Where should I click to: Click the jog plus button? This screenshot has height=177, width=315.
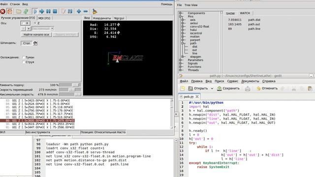(x=29, y=29)
